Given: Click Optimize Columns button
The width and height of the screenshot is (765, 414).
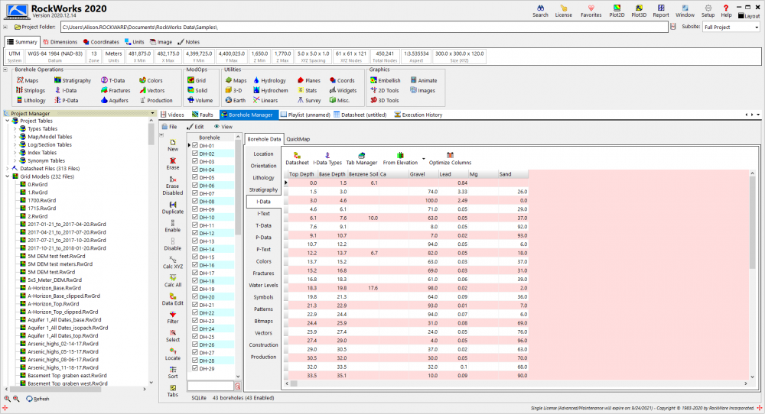Looking at the screenshot, I should point(450,159).
